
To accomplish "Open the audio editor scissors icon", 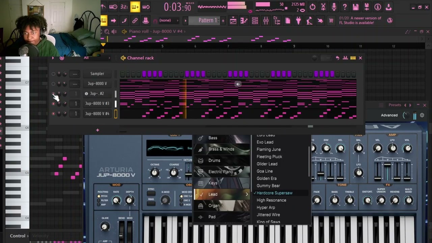I will [x=323, y=7].
